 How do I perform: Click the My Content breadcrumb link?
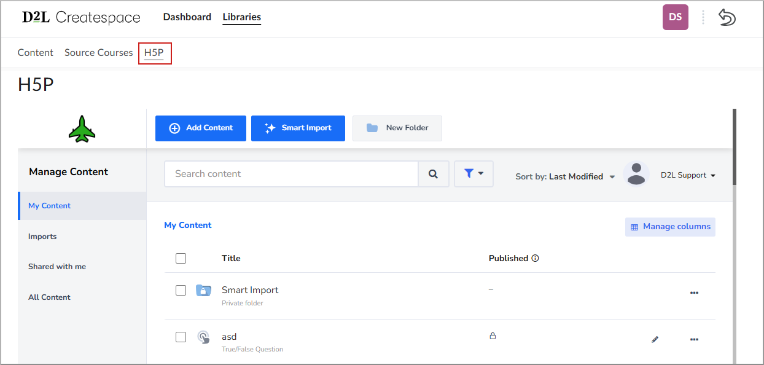pos(188,226)
